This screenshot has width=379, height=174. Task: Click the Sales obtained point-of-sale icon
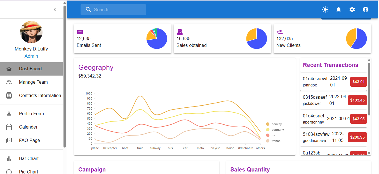[x=180, y=32]
